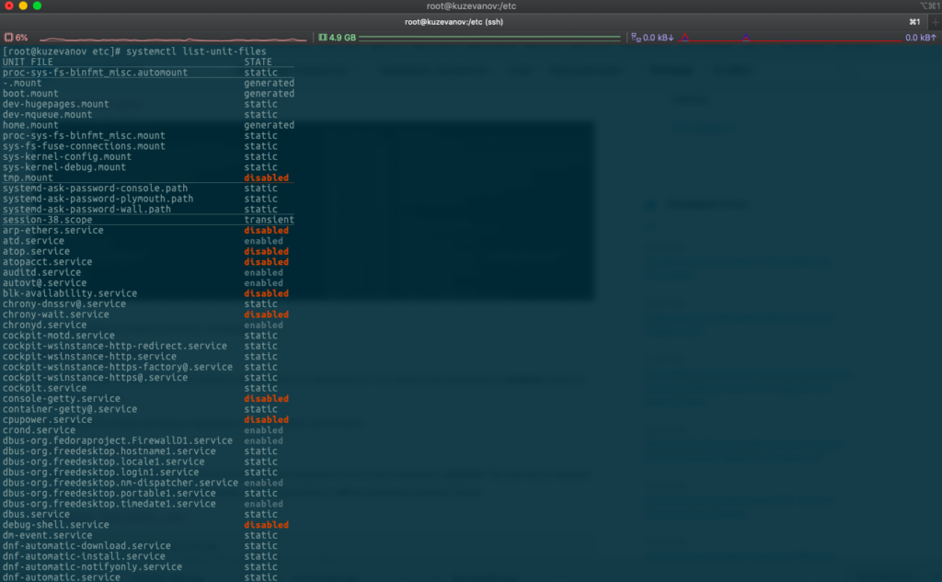
Task: Click the CPU usage sparkline graph
Action: (x=173, y=39)
